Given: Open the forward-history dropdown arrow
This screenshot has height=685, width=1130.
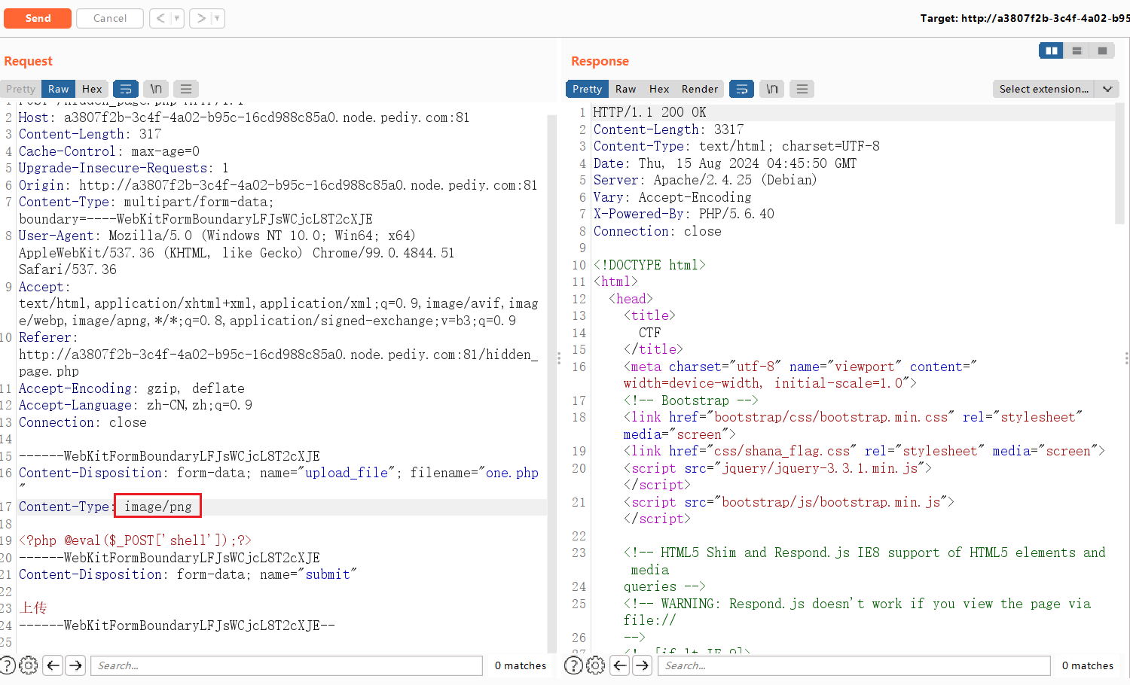Looking at the screenshot, I should click(218, 18).
